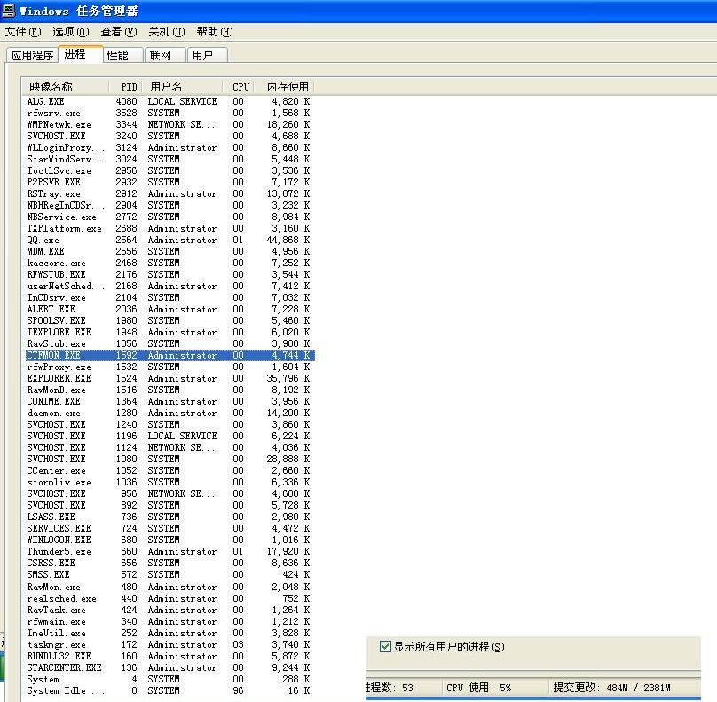
Task: Select the rfwmain.exe process
Action: (x=169, y=621)
